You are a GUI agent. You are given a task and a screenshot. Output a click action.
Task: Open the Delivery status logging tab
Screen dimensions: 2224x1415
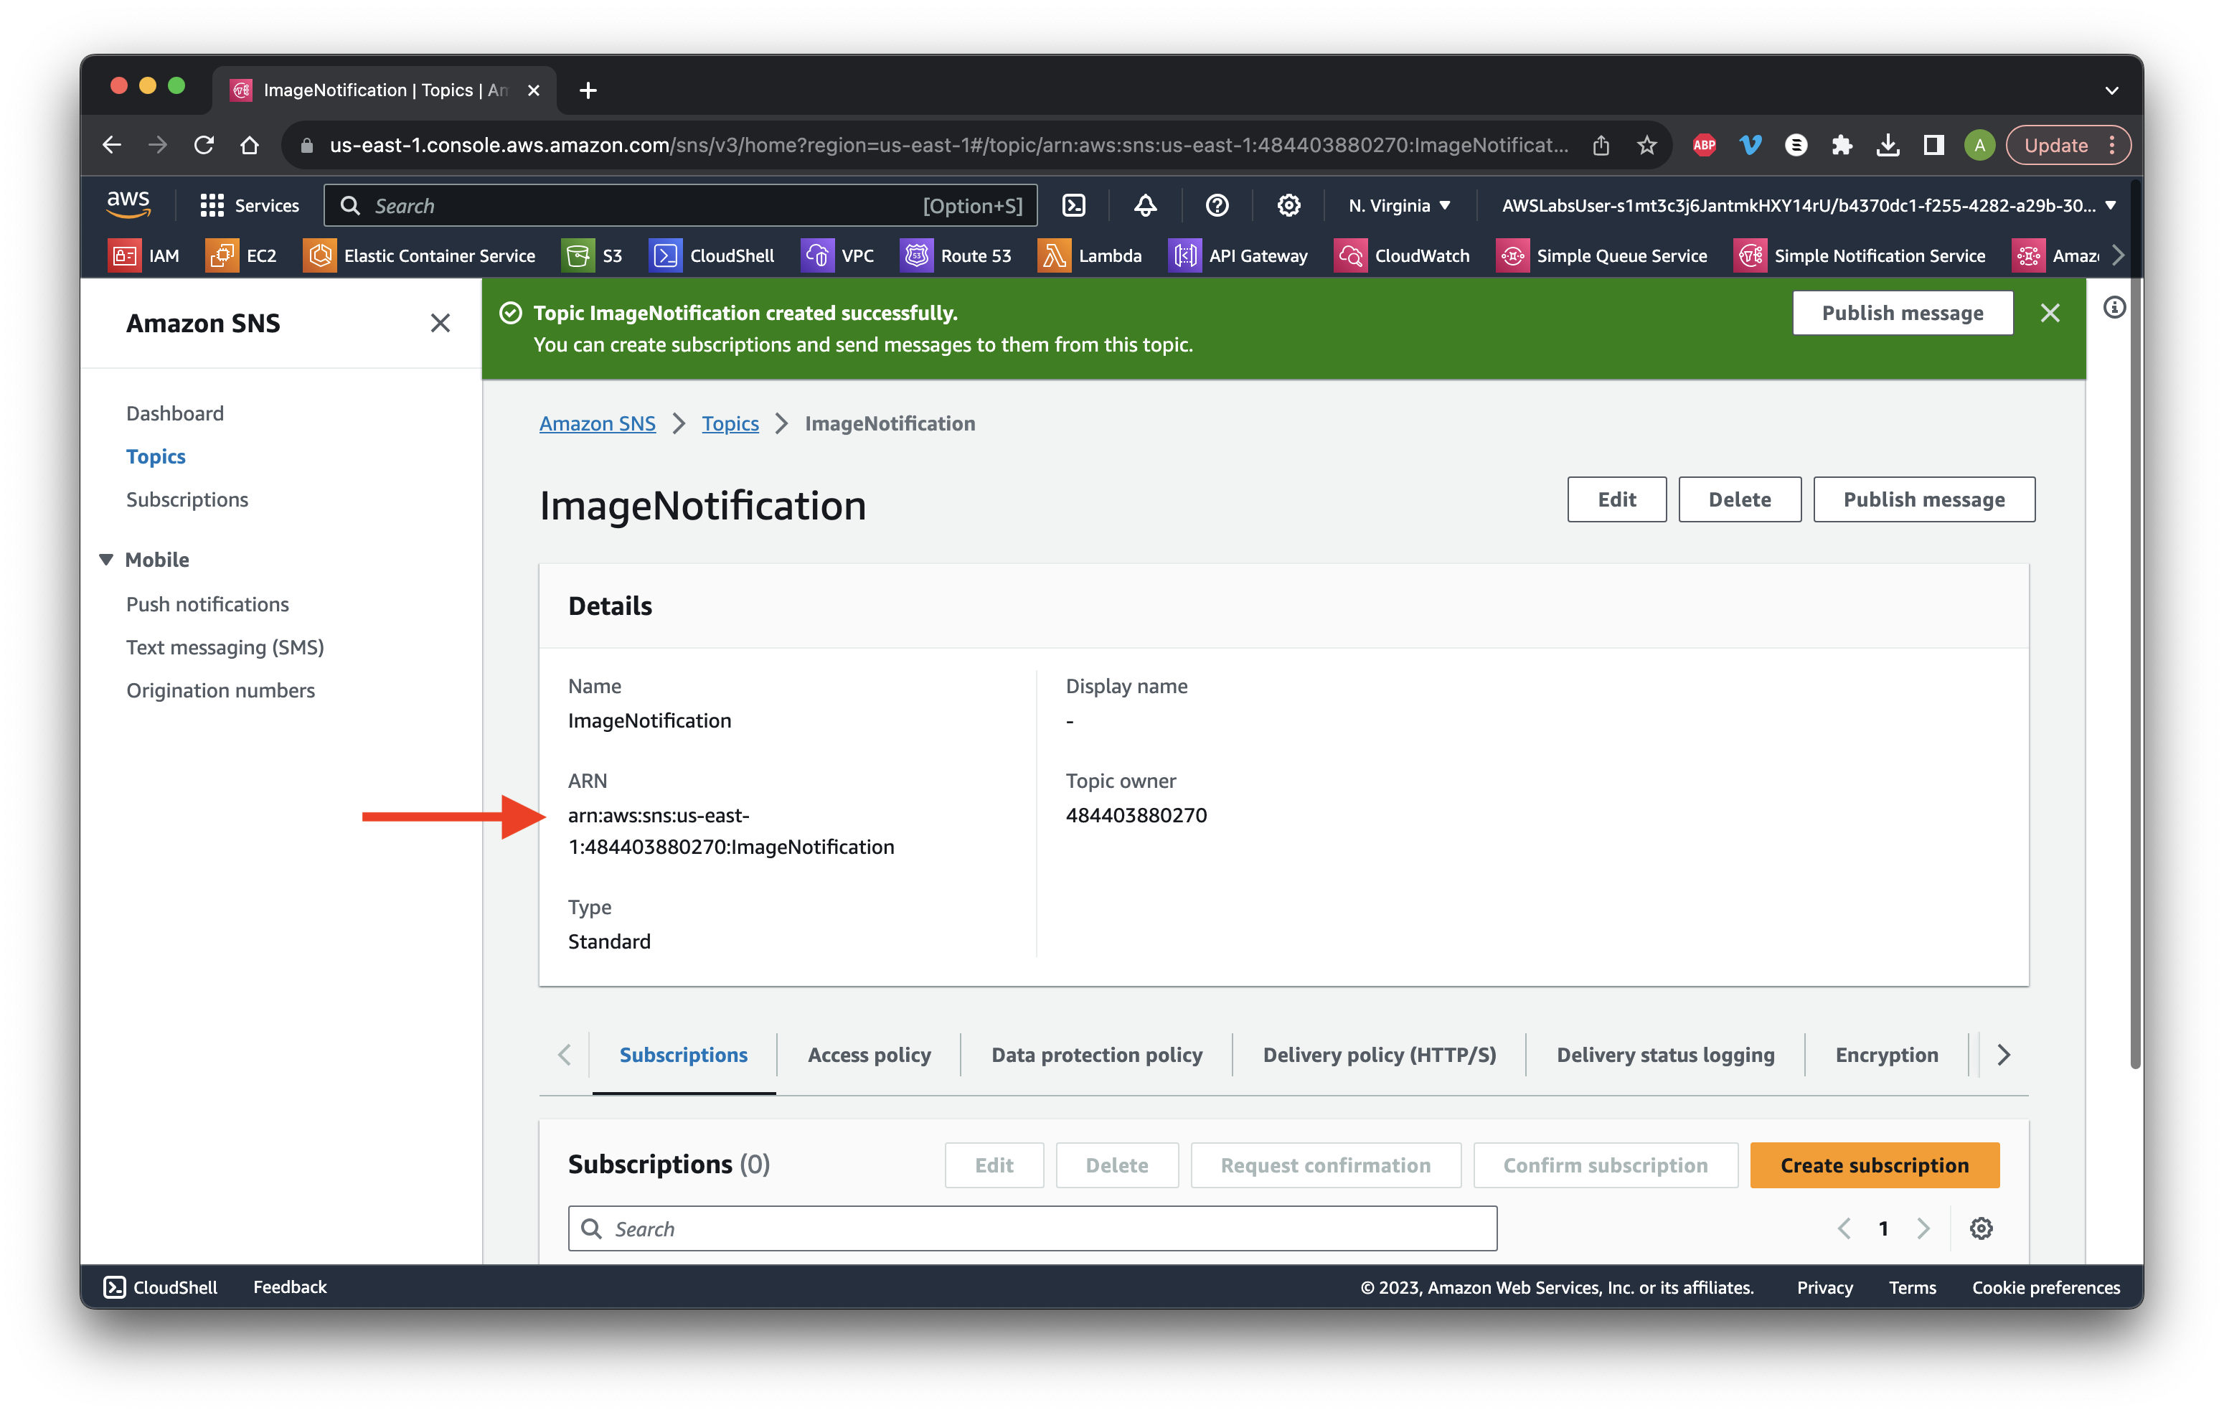point(1665,1055)
